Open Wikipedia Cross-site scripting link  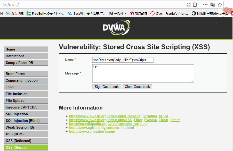click(x=108, y=124)
